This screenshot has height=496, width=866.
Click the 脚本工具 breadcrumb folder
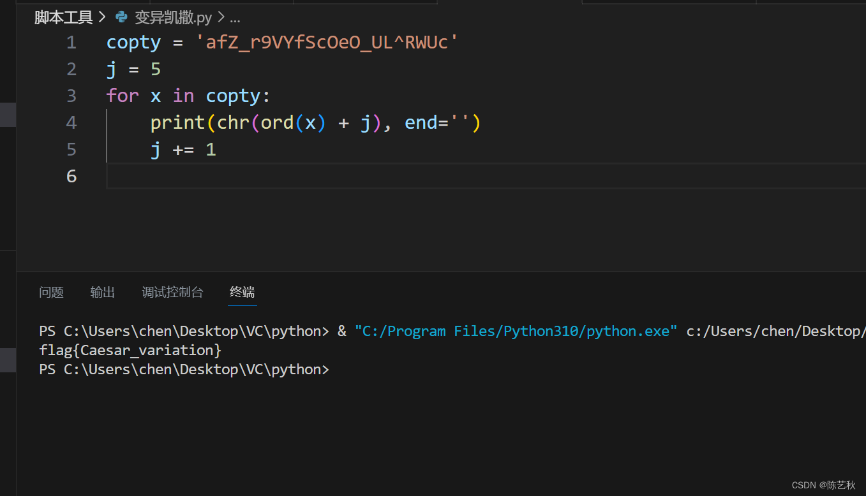click(63, 18)
